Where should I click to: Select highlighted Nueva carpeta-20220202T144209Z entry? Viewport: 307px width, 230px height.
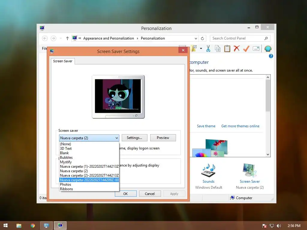pos(89,180)
